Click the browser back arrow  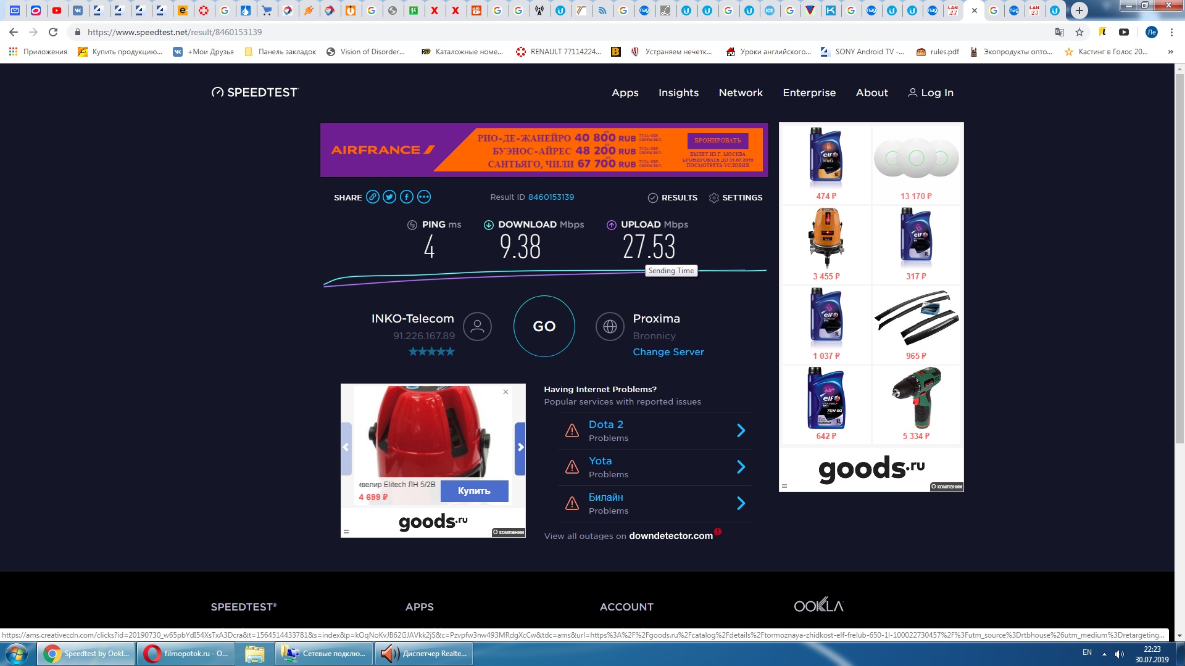pyautogui.click(x=14, y=32)
